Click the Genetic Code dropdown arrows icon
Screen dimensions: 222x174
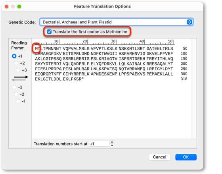tap(189, 22)
